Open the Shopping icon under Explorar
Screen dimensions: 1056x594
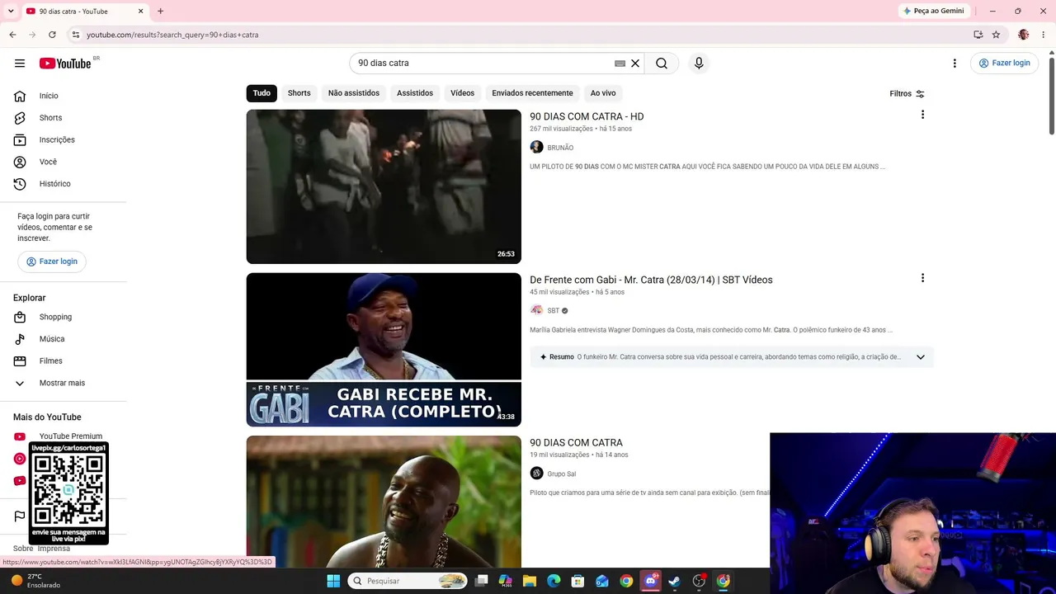[20, 317]
